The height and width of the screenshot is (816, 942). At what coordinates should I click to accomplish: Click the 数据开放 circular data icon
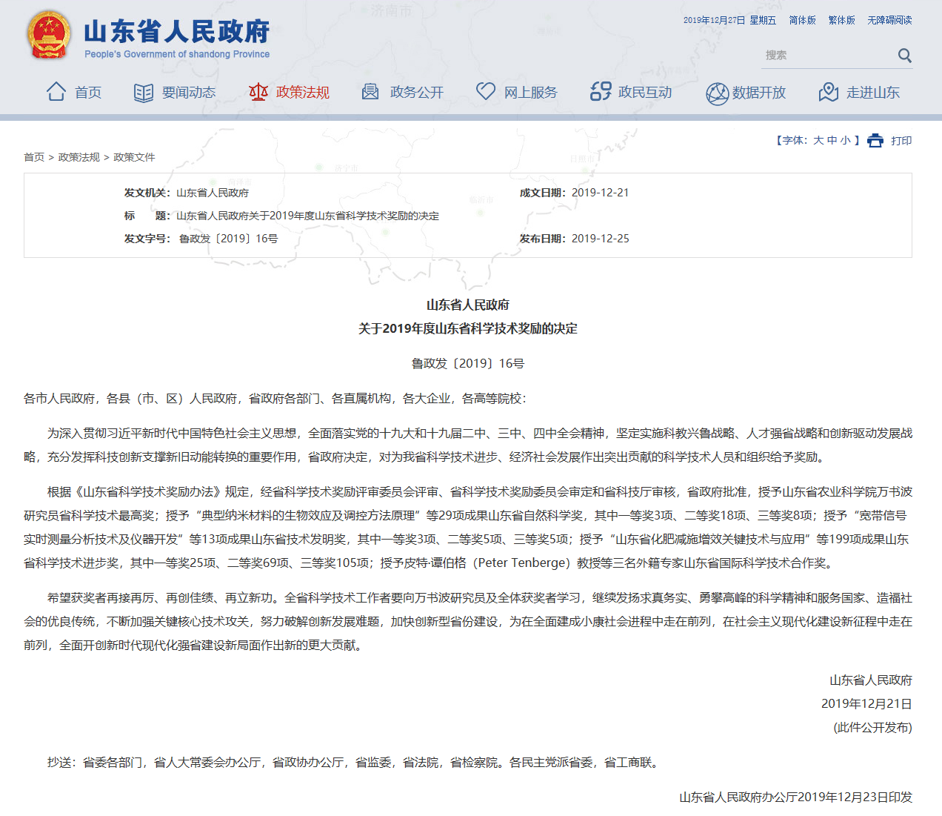[x=717, y=93]
